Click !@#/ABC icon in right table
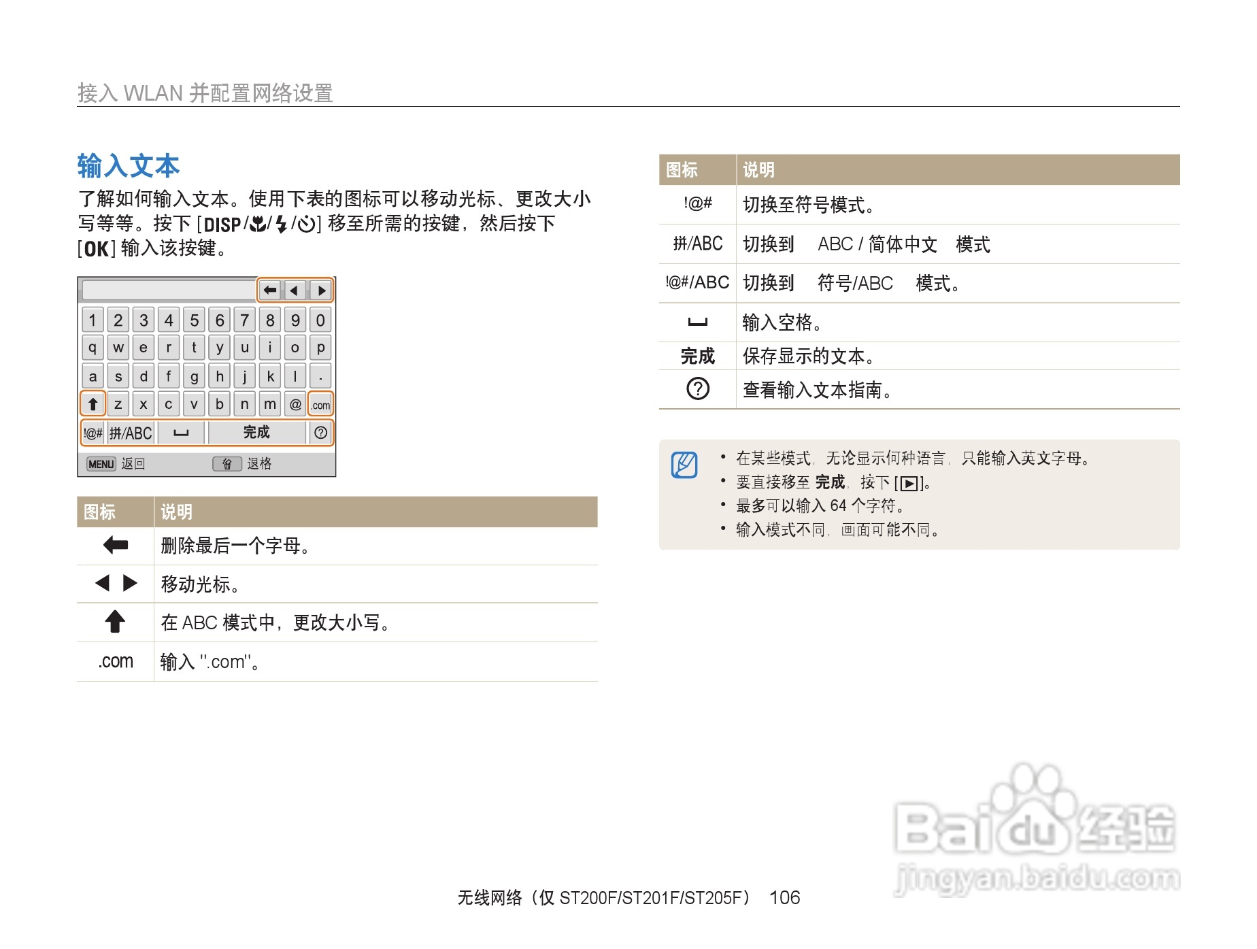The width and height of the screenshot is (1257, 949). point(698,282)
